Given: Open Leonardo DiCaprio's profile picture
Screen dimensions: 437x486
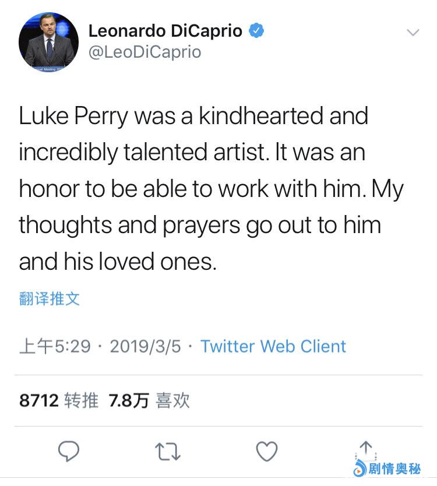Looking at the screenshot, I should pyautogui.click(x=48, y=41).
